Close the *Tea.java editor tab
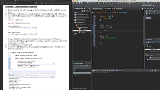The image size is (160, 90). (112, 8)
